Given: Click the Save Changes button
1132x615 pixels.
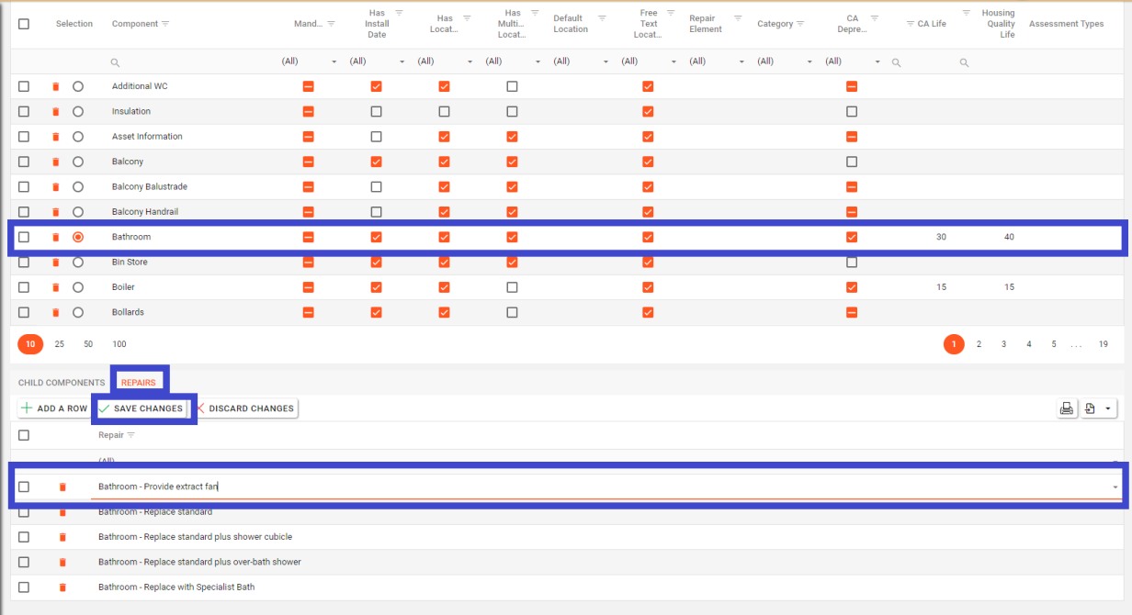Looking at the screenshot, I should [x=141, y=408].
